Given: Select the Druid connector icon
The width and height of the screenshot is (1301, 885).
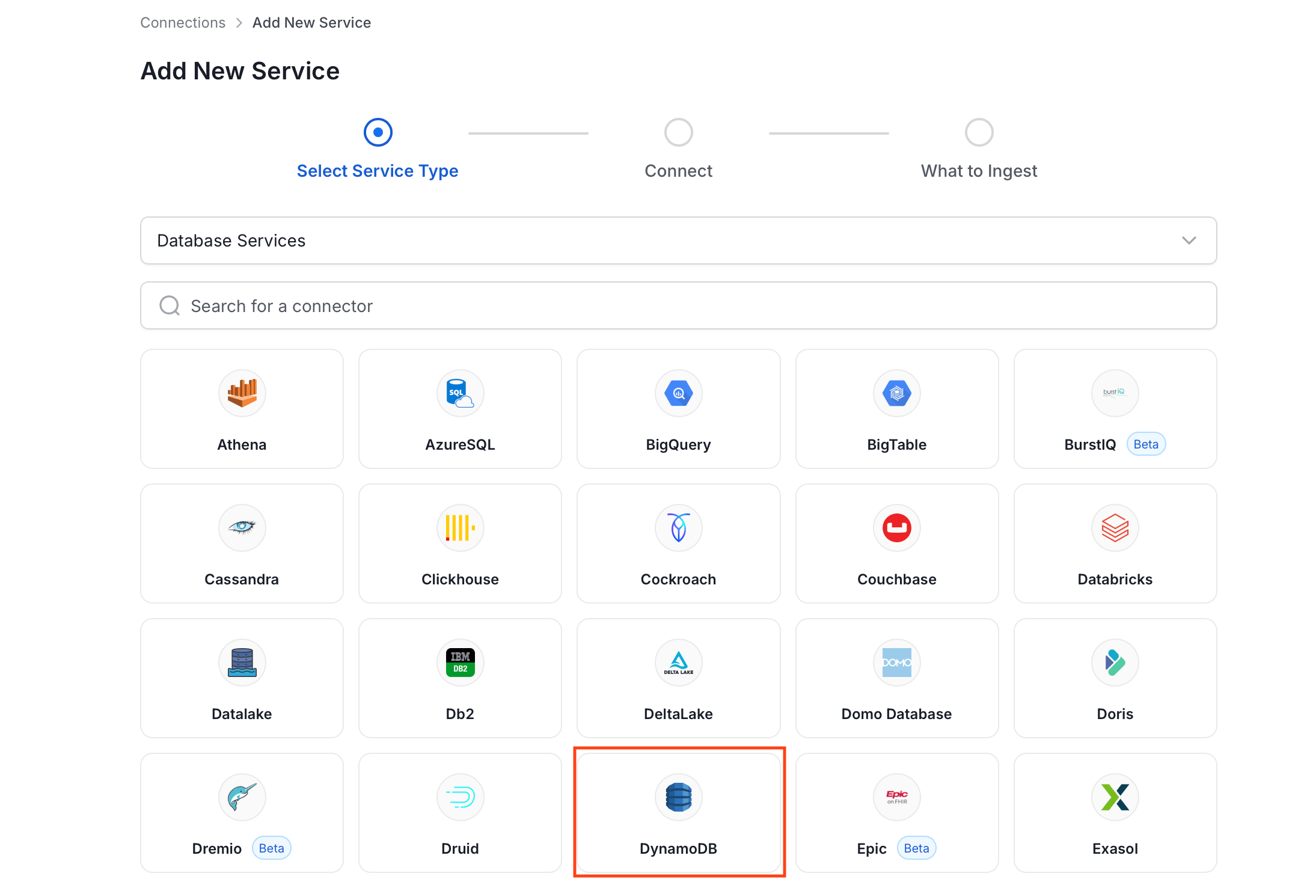Looking at the screenshot, I should [461, 797].
